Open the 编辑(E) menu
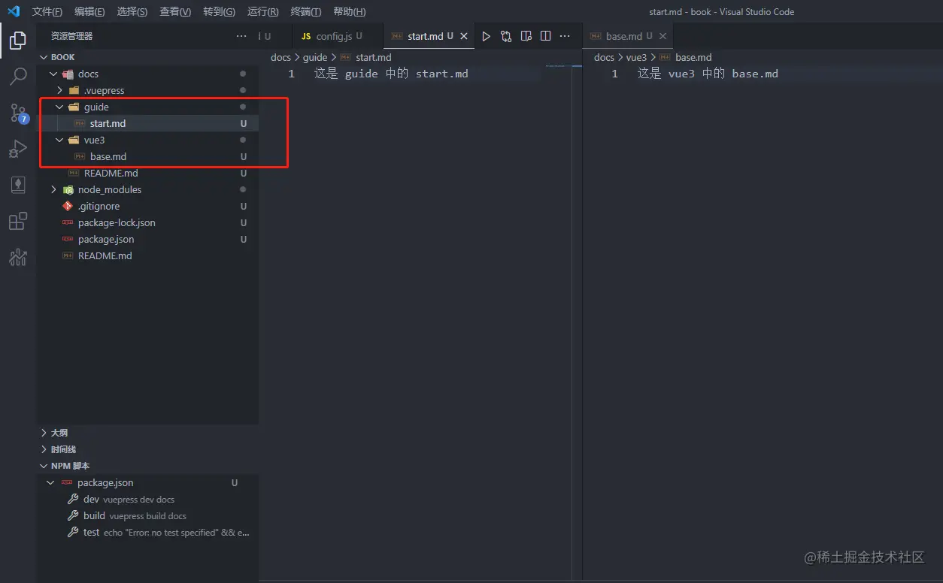943x583 pixels. coord(89,11)
